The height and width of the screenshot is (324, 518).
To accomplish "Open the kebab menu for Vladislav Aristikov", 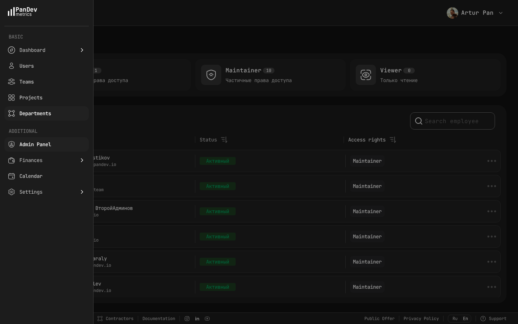I will tap(492, 161).
